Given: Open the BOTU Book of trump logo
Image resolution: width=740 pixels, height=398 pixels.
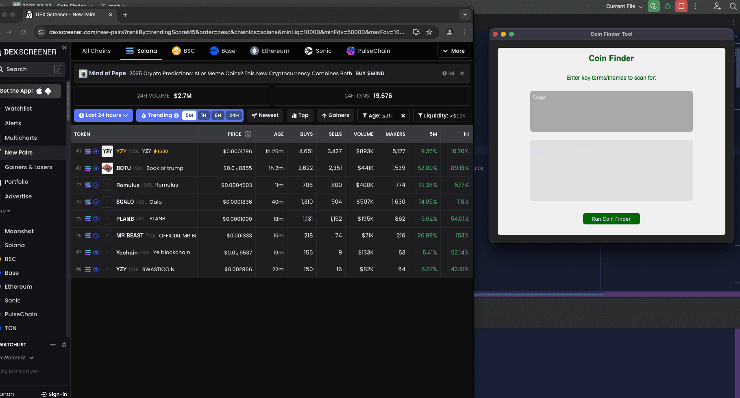Looking at the screenshot, I should coord(107,168).
